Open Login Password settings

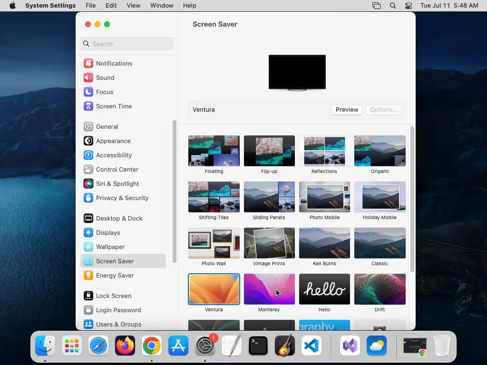[123, 310]
